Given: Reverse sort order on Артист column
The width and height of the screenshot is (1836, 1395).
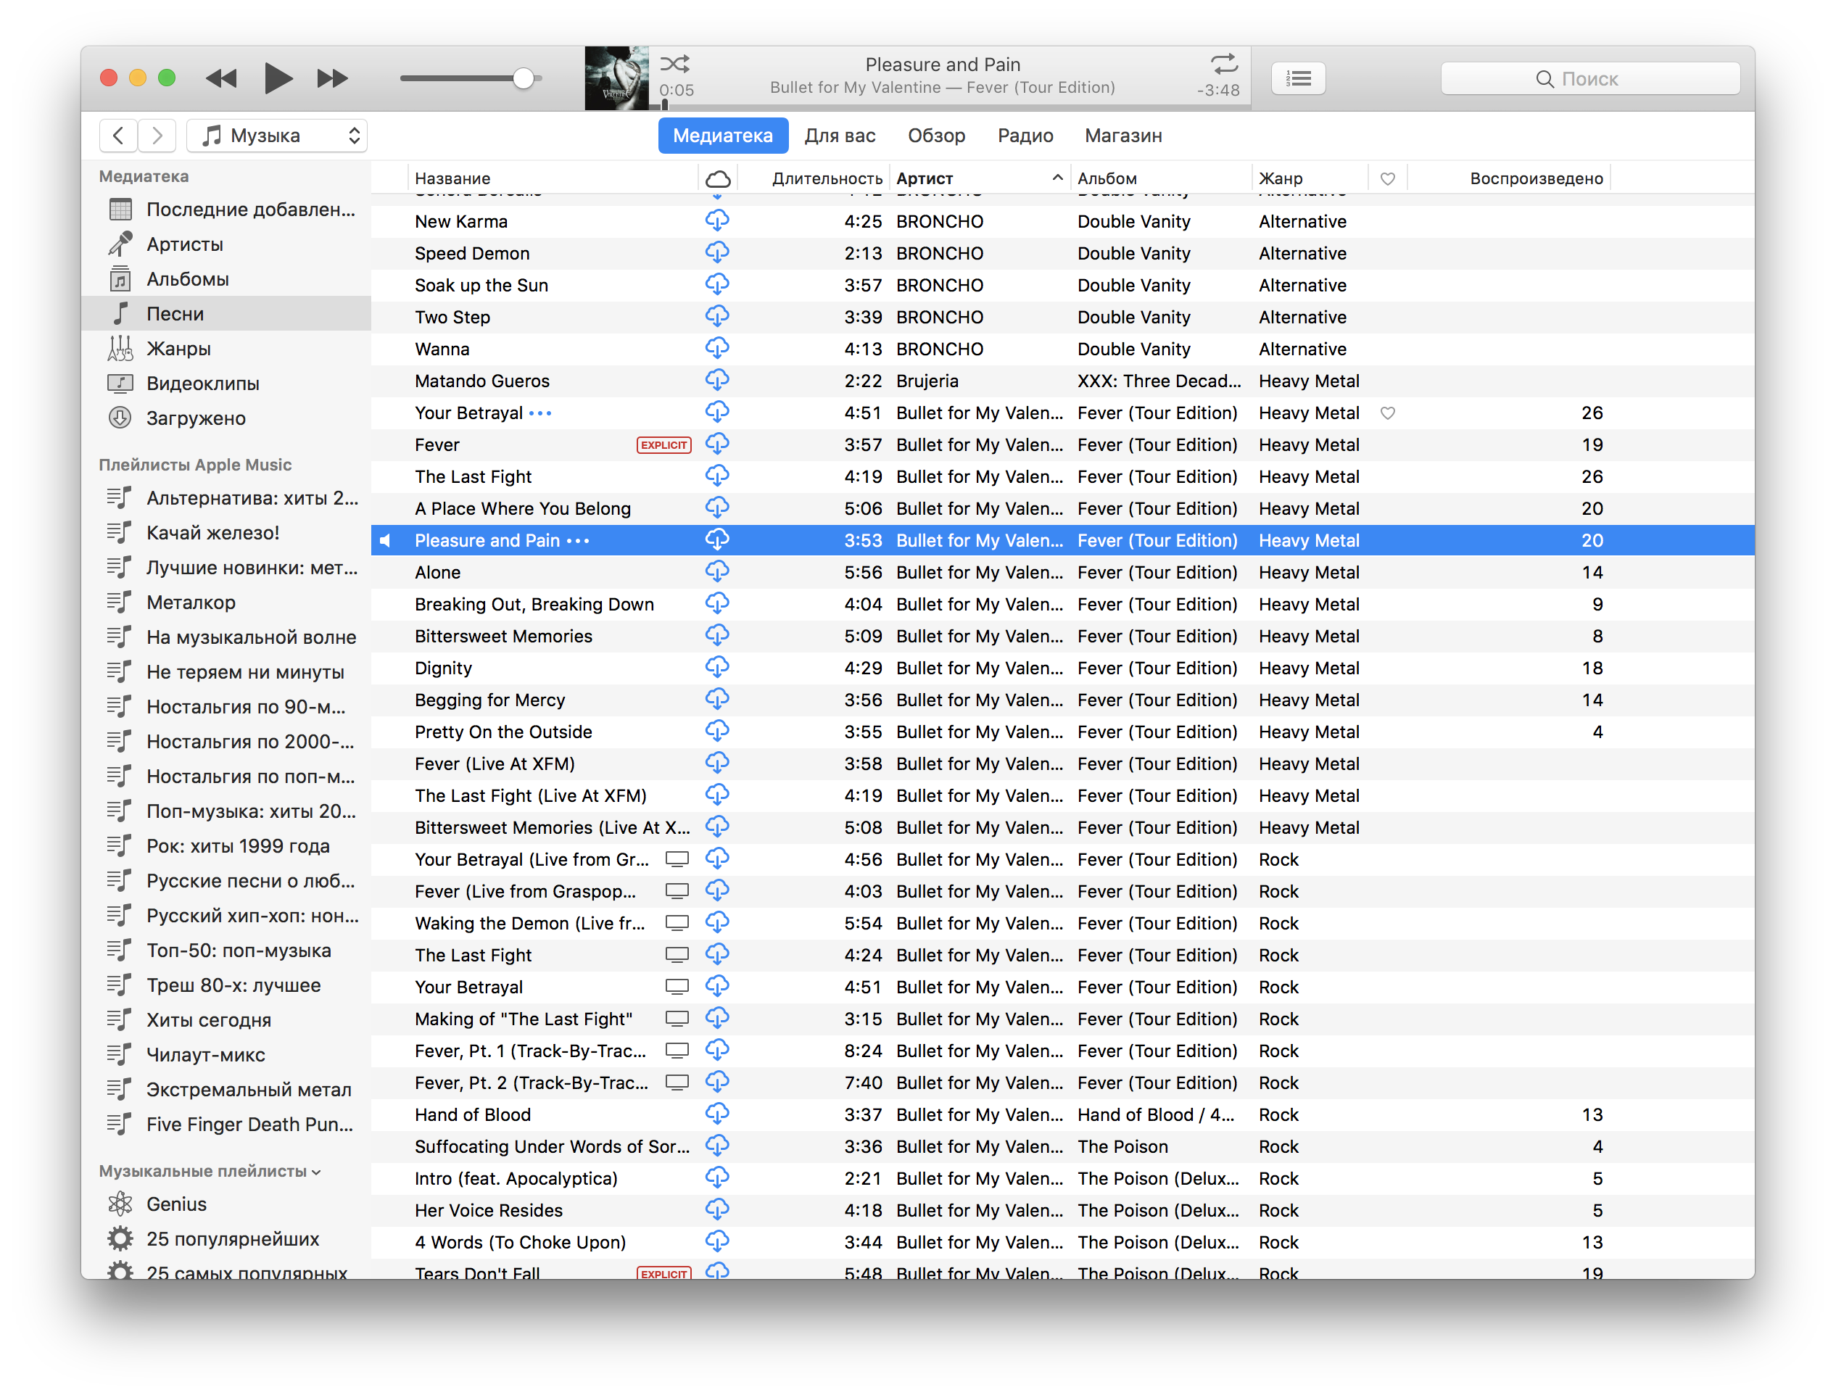Looking at the screenshot, I should pyautogui.click(x=980, y=178).
